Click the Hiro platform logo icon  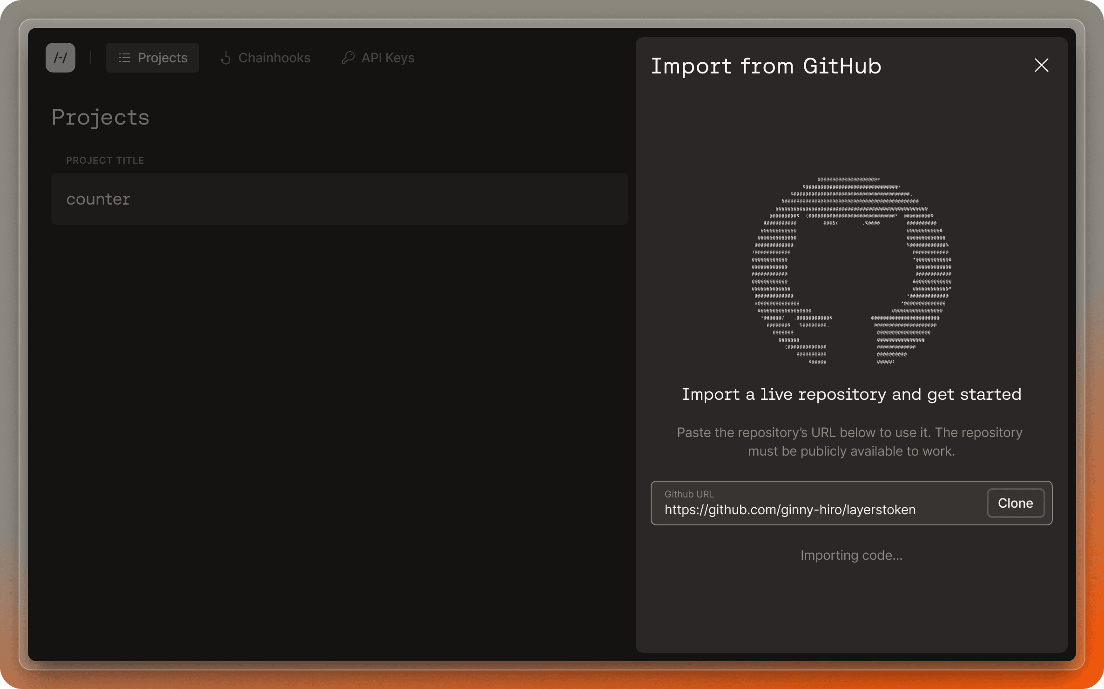(x=61, y=58)
